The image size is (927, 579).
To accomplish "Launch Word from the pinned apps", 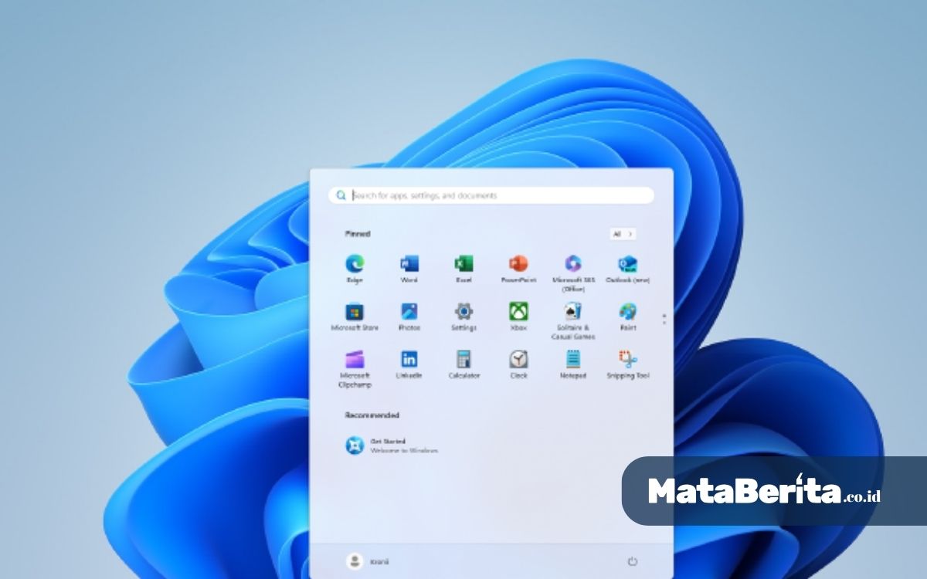I will click(409, 265).
